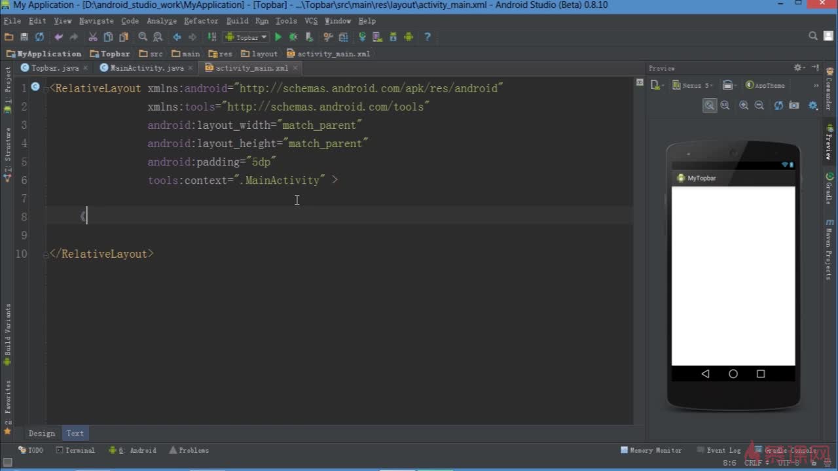This screenshot has width=838, height=471.
Task: Switch to the Design tab
Action: (42, 433)
